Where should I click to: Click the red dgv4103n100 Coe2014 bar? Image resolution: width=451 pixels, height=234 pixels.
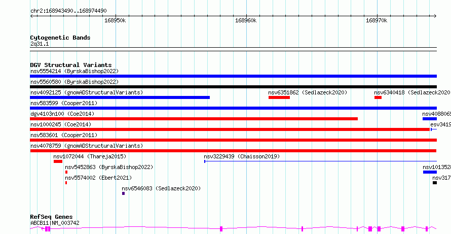194,119
